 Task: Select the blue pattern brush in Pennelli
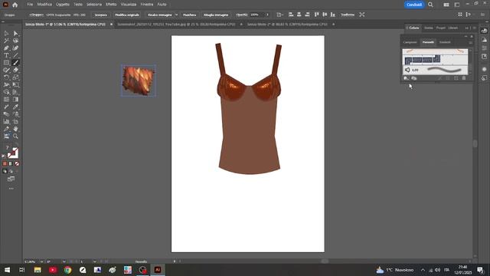pos(435,60)
